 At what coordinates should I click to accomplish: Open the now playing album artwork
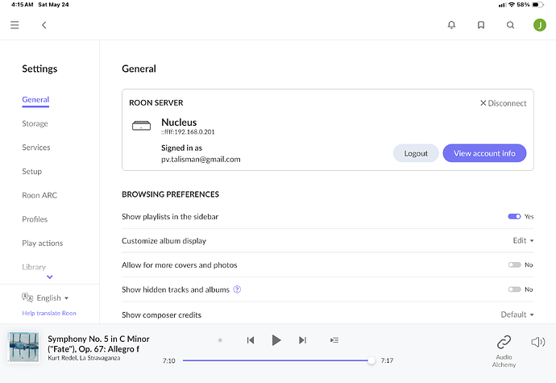pos(23,347)
